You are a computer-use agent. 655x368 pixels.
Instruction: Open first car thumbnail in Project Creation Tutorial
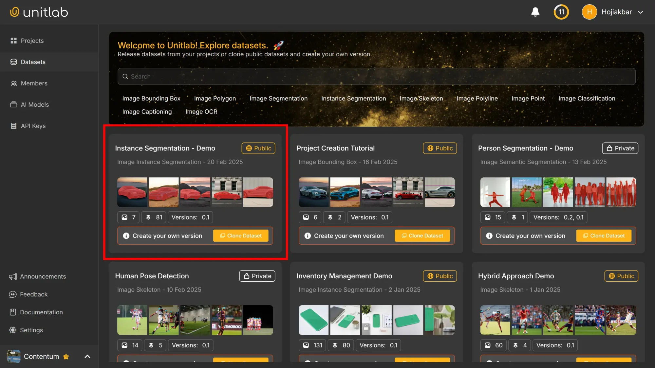[x=313, y=192]
